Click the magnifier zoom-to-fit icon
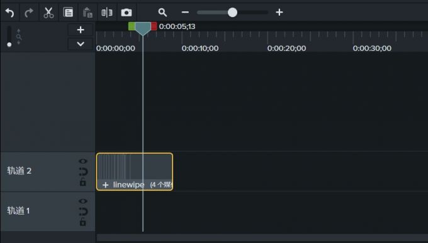 coord(162,13)
